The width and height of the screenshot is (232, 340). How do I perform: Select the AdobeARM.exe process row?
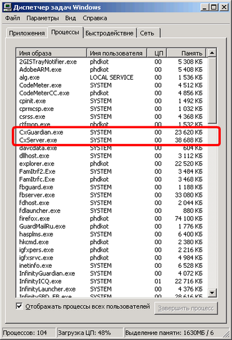coord(111,70)
